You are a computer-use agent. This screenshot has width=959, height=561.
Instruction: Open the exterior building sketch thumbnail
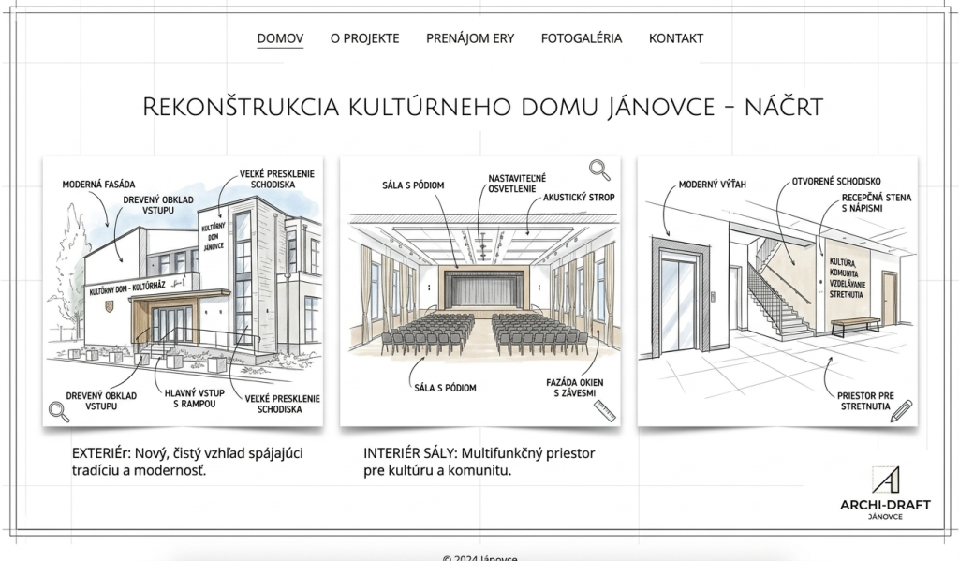[183, 291]
